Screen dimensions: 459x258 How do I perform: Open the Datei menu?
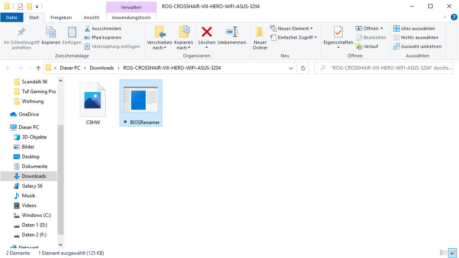tap(12, 17)
